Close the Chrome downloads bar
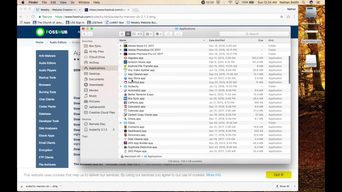Viewport: 342px width, 192px height. coord(295,186)
